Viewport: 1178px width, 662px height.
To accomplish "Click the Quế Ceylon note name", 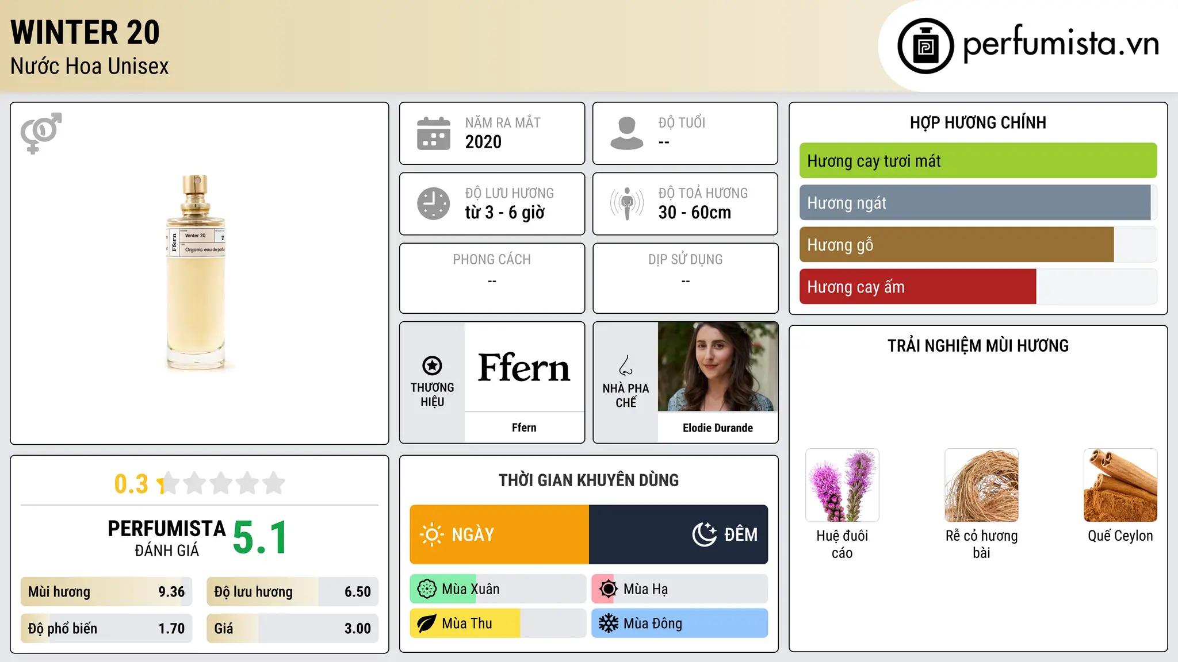I will coord(1120,536).
